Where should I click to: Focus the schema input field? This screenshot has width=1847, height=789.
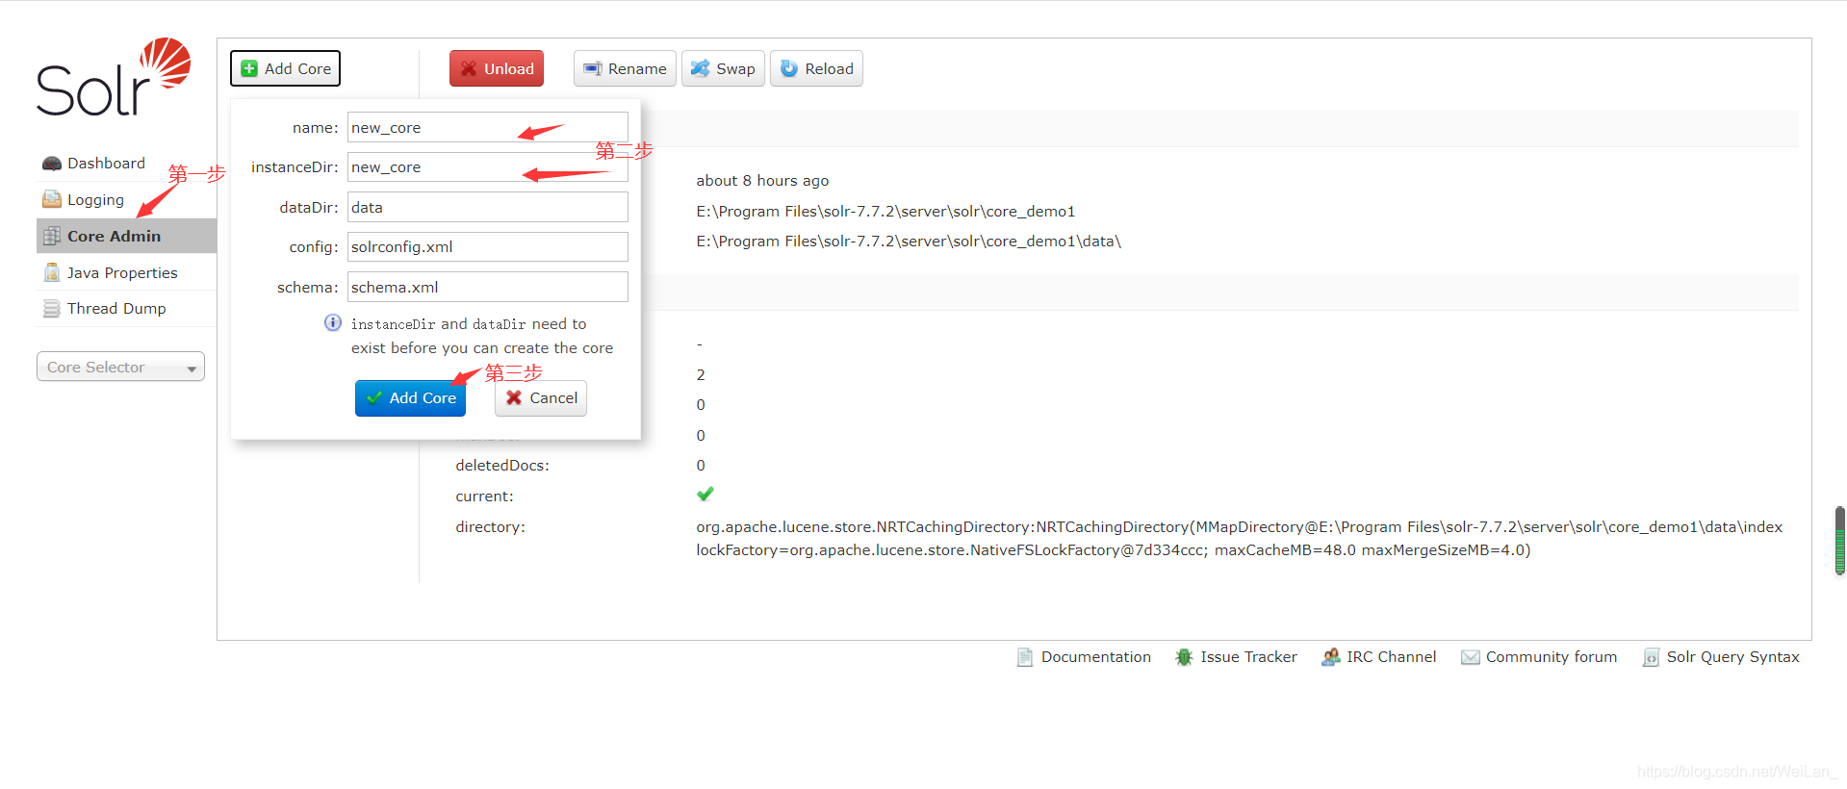click(488, 287)
